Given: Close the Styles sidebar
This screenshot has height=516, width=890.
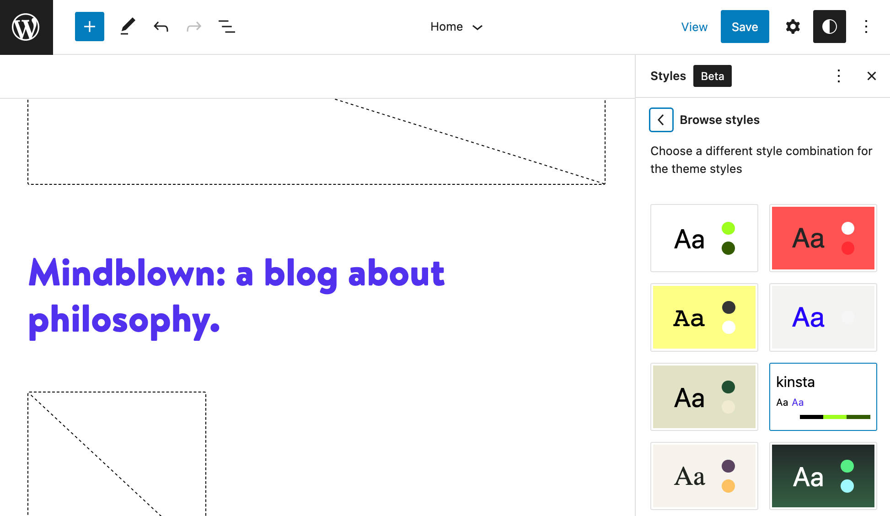Looking at the screenshot, I should click(871, 76).
